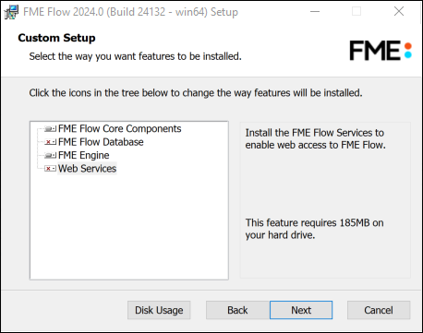Image resolution: width=423 pixels, height=333 pixels.
Task: Minimize the FME Flow Setup window
Action: coord(315,12)
